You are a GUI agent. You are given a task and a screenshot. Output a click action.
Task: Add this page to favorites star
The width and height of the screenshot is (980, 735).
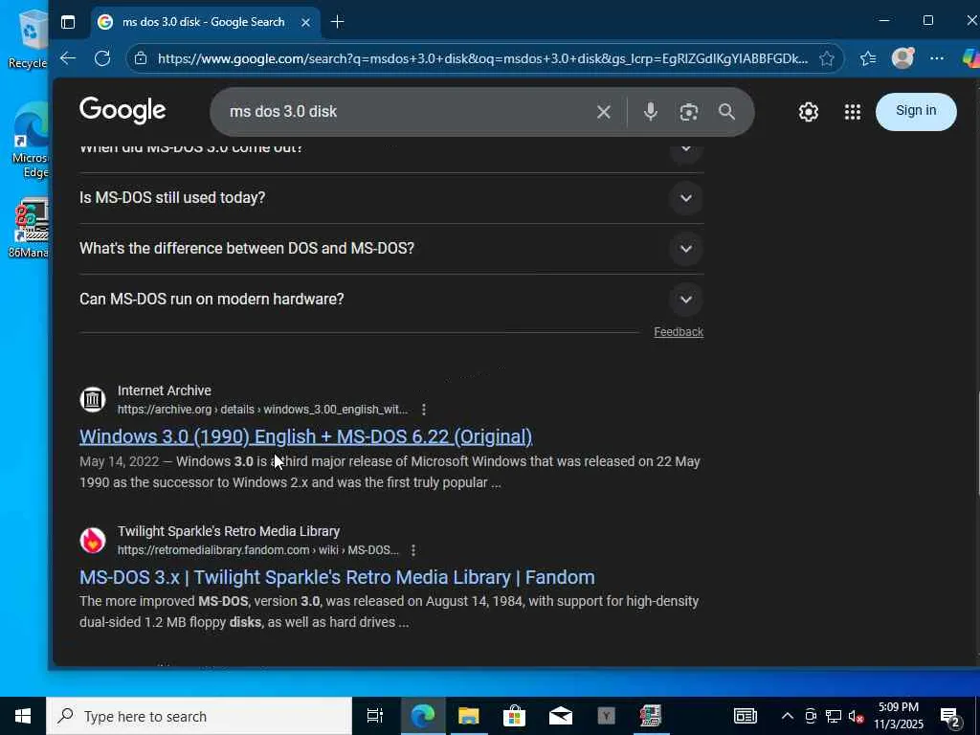827,58
